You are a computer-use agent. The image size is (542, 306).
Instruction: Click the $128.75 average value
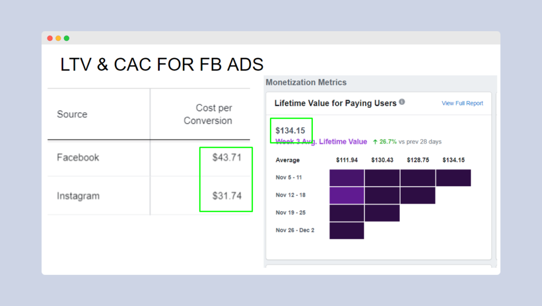click(418, 160)
